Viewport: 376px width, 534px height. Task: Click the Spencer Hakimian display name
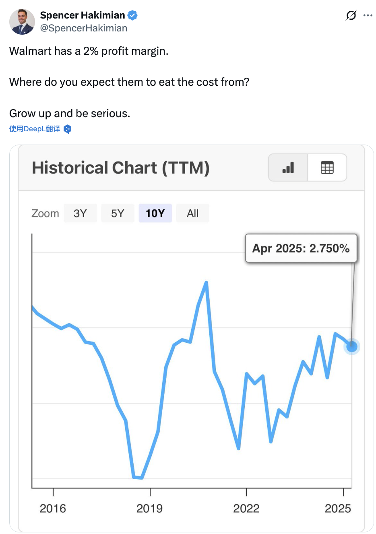(x=83, y=15)
